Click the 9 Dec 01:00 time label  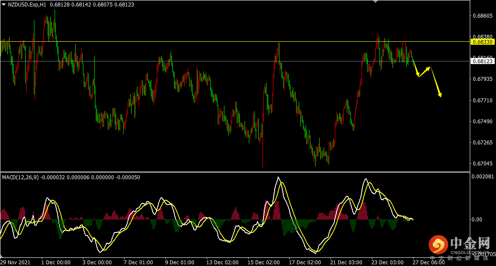click(x=180, y=262)
